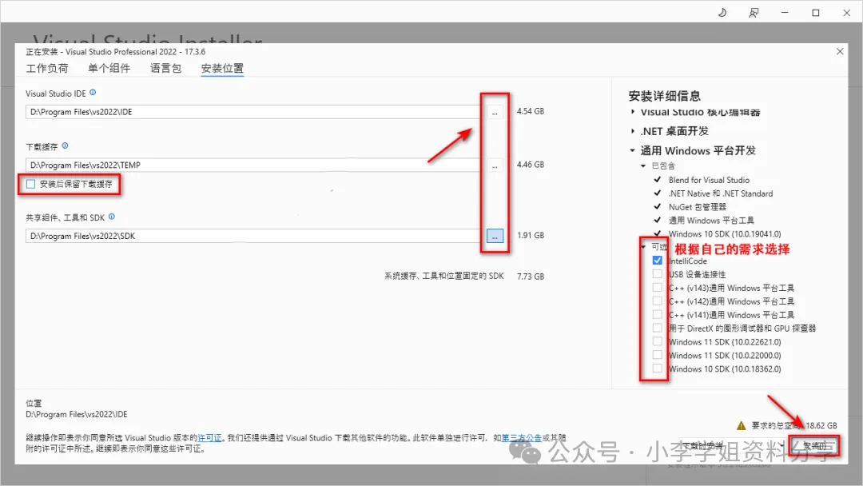This screenshot has width=863, height=486.
Task: Switch to the 单个组件 tab
Action: (x=109, y=68)
